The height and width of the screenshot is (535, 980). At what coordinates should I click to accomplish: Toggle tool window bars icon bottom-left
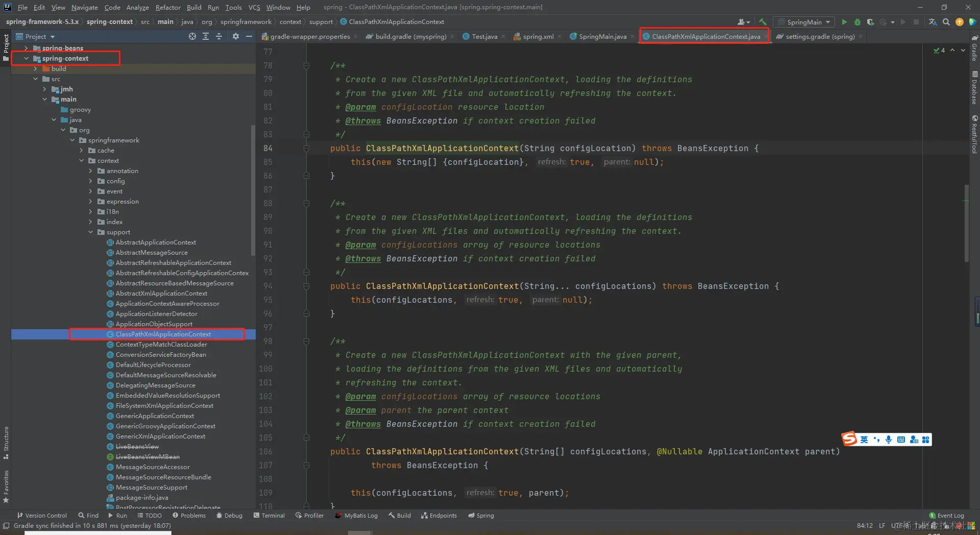click(6, 525)
